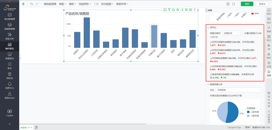272x130 pixels.
Task: Open the 更多 menu in sidebar
Action: pyautogui.click(x=9, y=66)
